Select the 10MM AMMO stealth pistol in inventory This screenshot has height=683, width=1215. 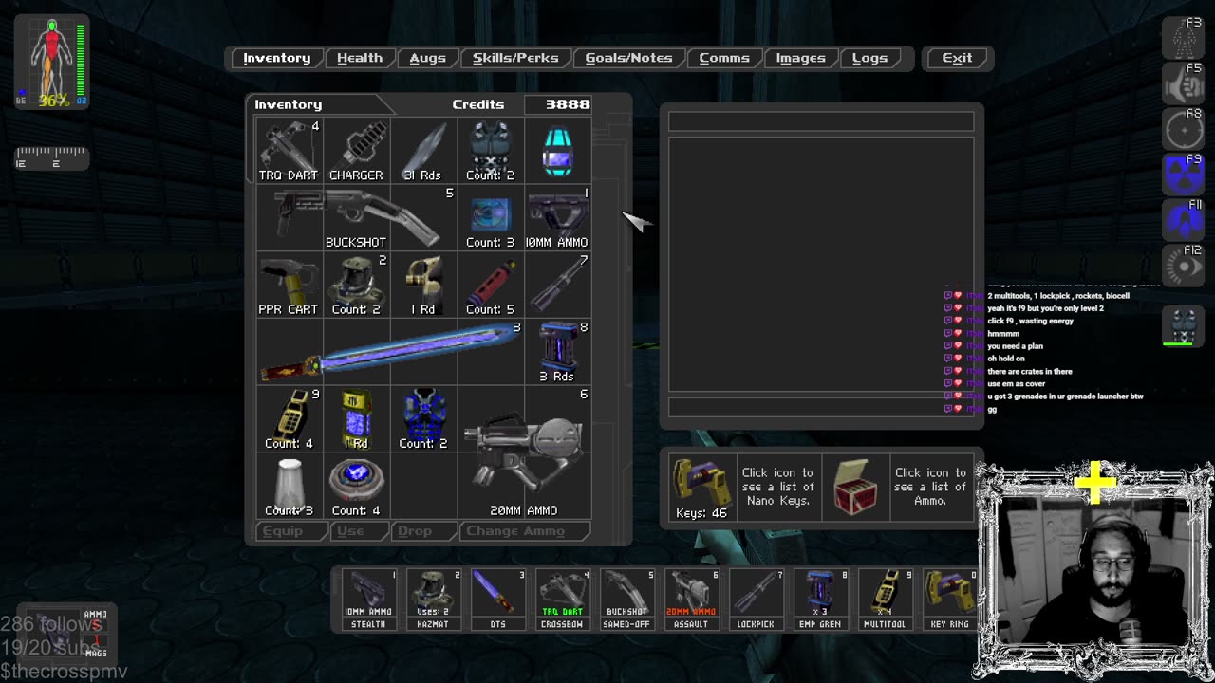tap(557, 217)
